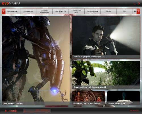Minimize the DVD Мания window
Screen dimensions: 142x114
click(135, 4)
